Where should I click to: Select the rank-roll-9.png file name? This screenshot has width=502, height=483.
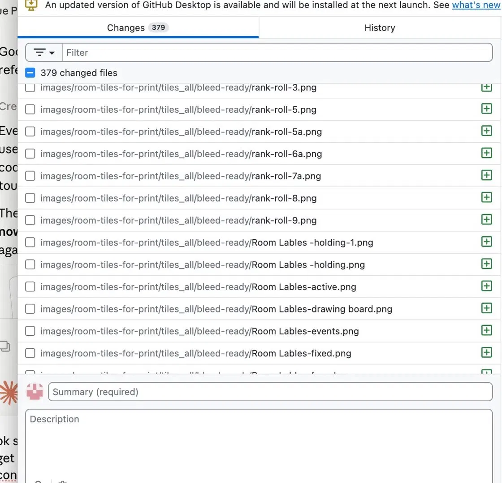[284, 220]
